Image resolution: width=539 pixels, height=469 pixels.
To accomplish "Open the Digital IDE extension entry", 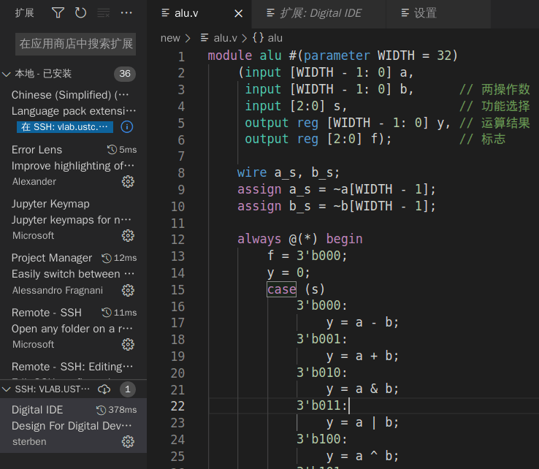I will click(73, 425).
